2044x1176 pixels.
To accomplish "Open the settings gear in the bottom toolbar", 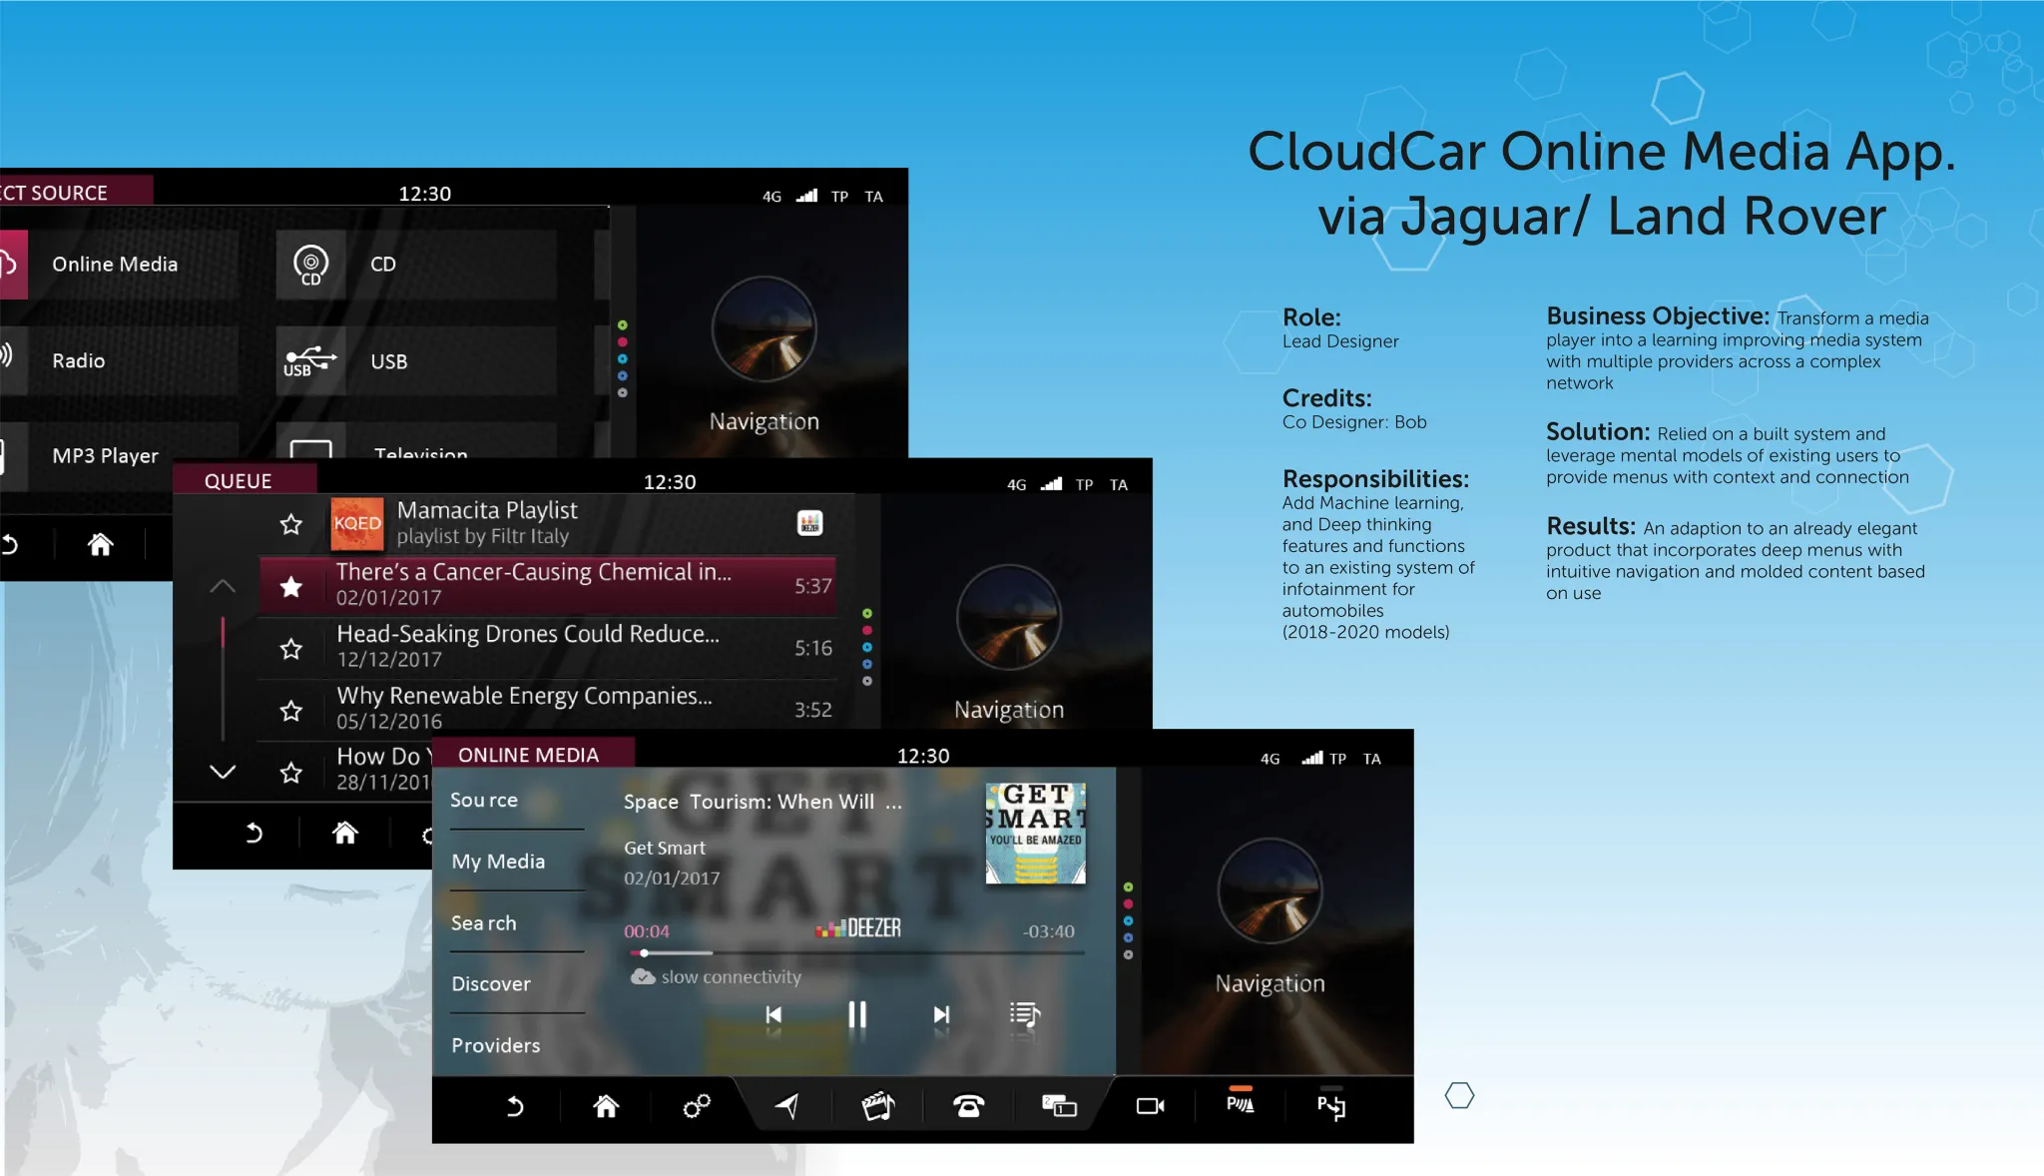I will [x=696, y=1106].
